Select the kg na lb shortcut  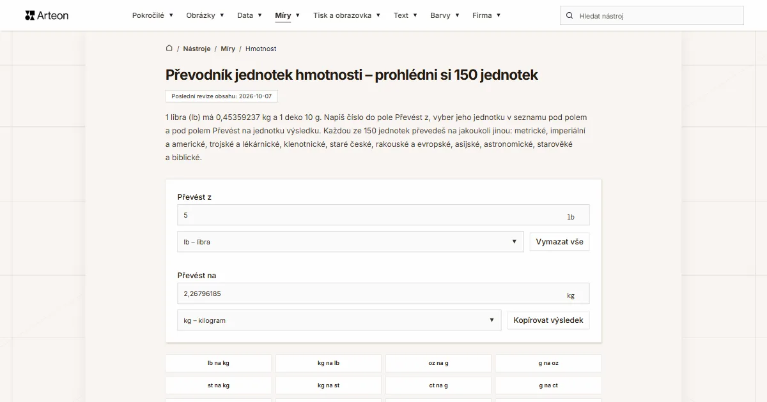click(x=329, y=363)
